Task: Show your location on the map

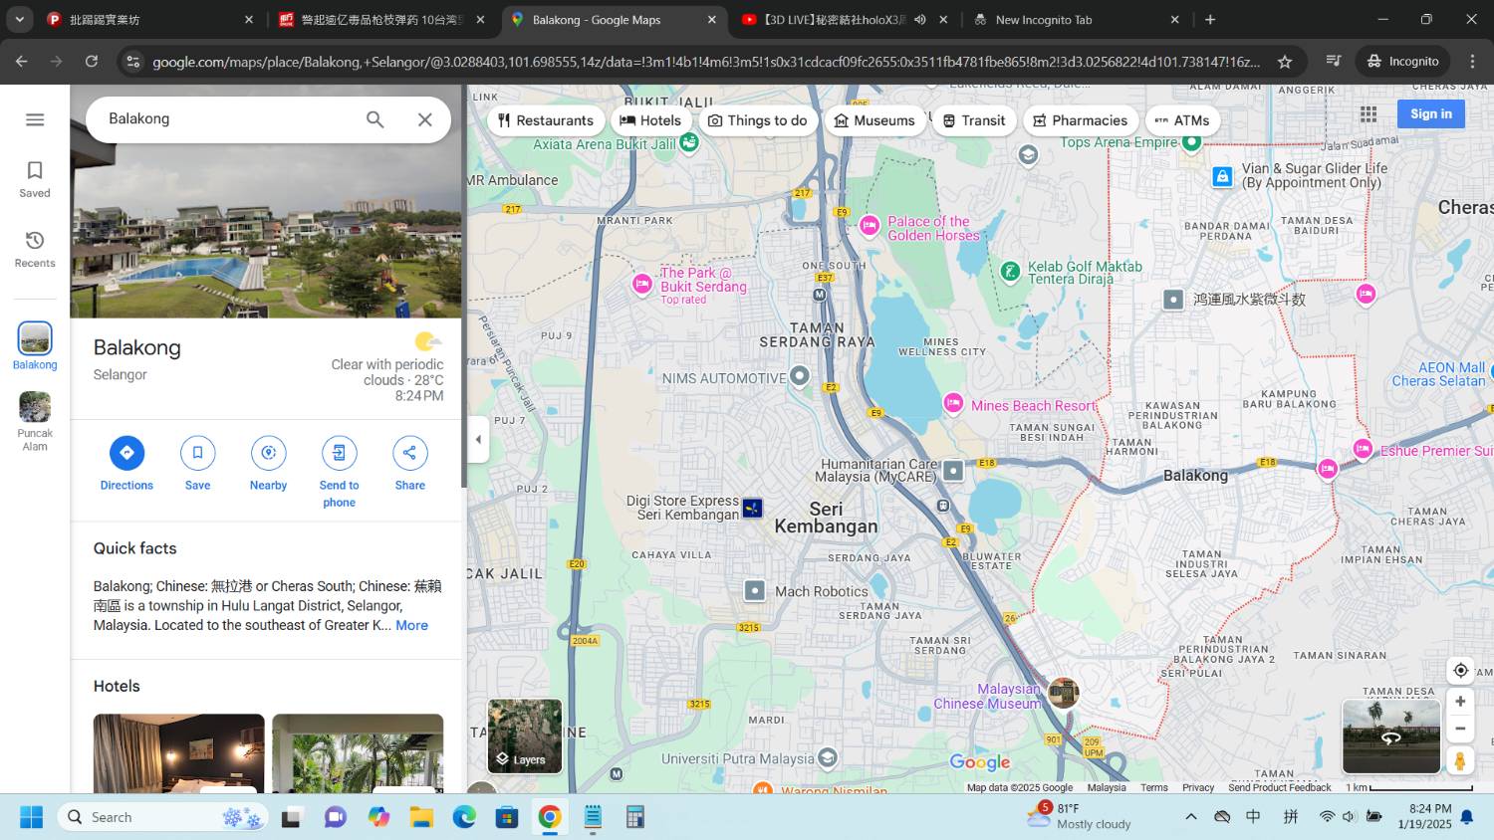Action: point(1460,670)
